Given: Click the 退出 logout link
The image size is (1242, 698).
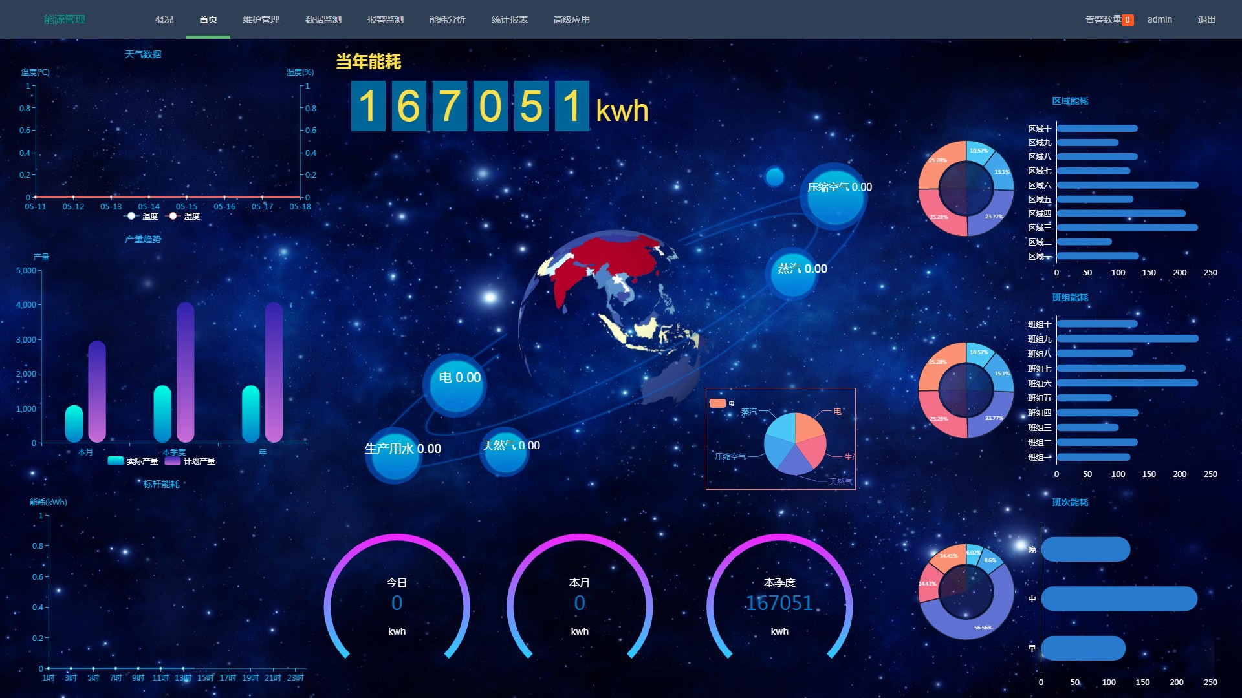Looking at the screenshot, I should tap(1206, 19).
